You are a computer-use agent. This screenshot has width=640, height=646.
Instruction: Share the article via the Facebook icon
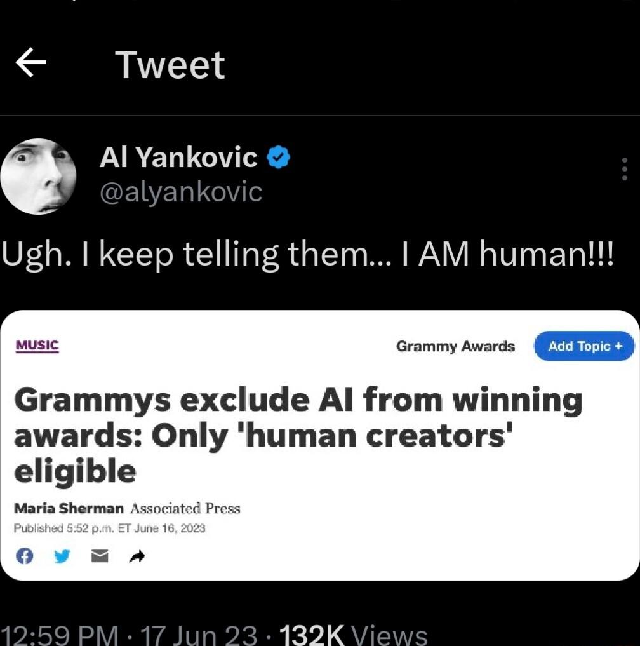(24, 556)
